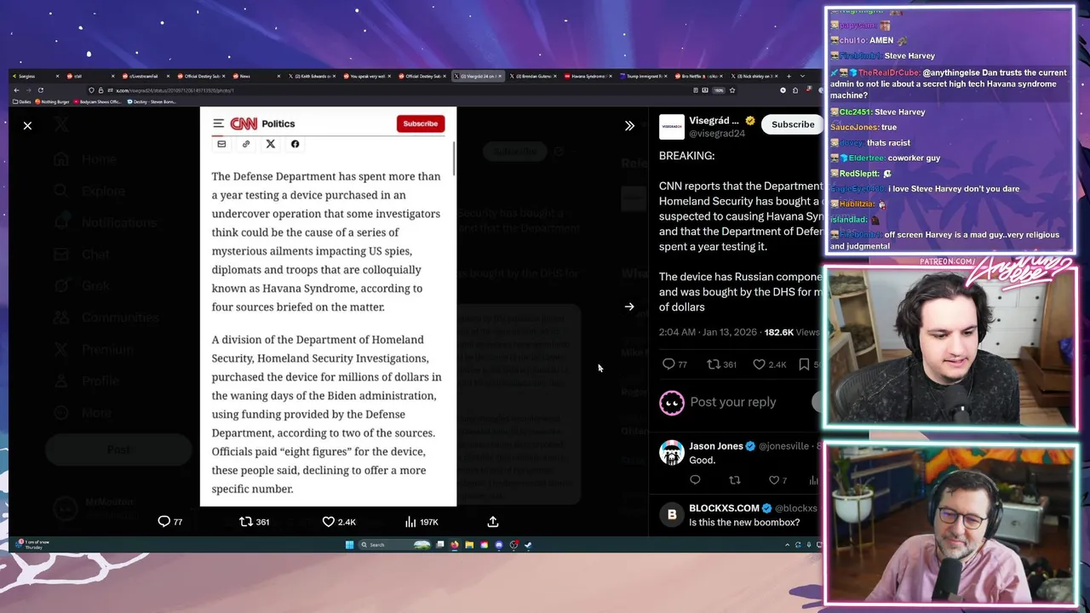Click the Facebook share icon in article
The height and width of the screenshot is (613, 1090).
click(x=295, y=144)
